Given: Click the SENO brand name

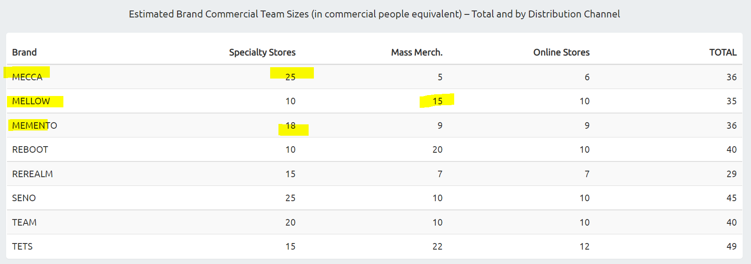Looking at the screenshot, I should pos(24,198).
